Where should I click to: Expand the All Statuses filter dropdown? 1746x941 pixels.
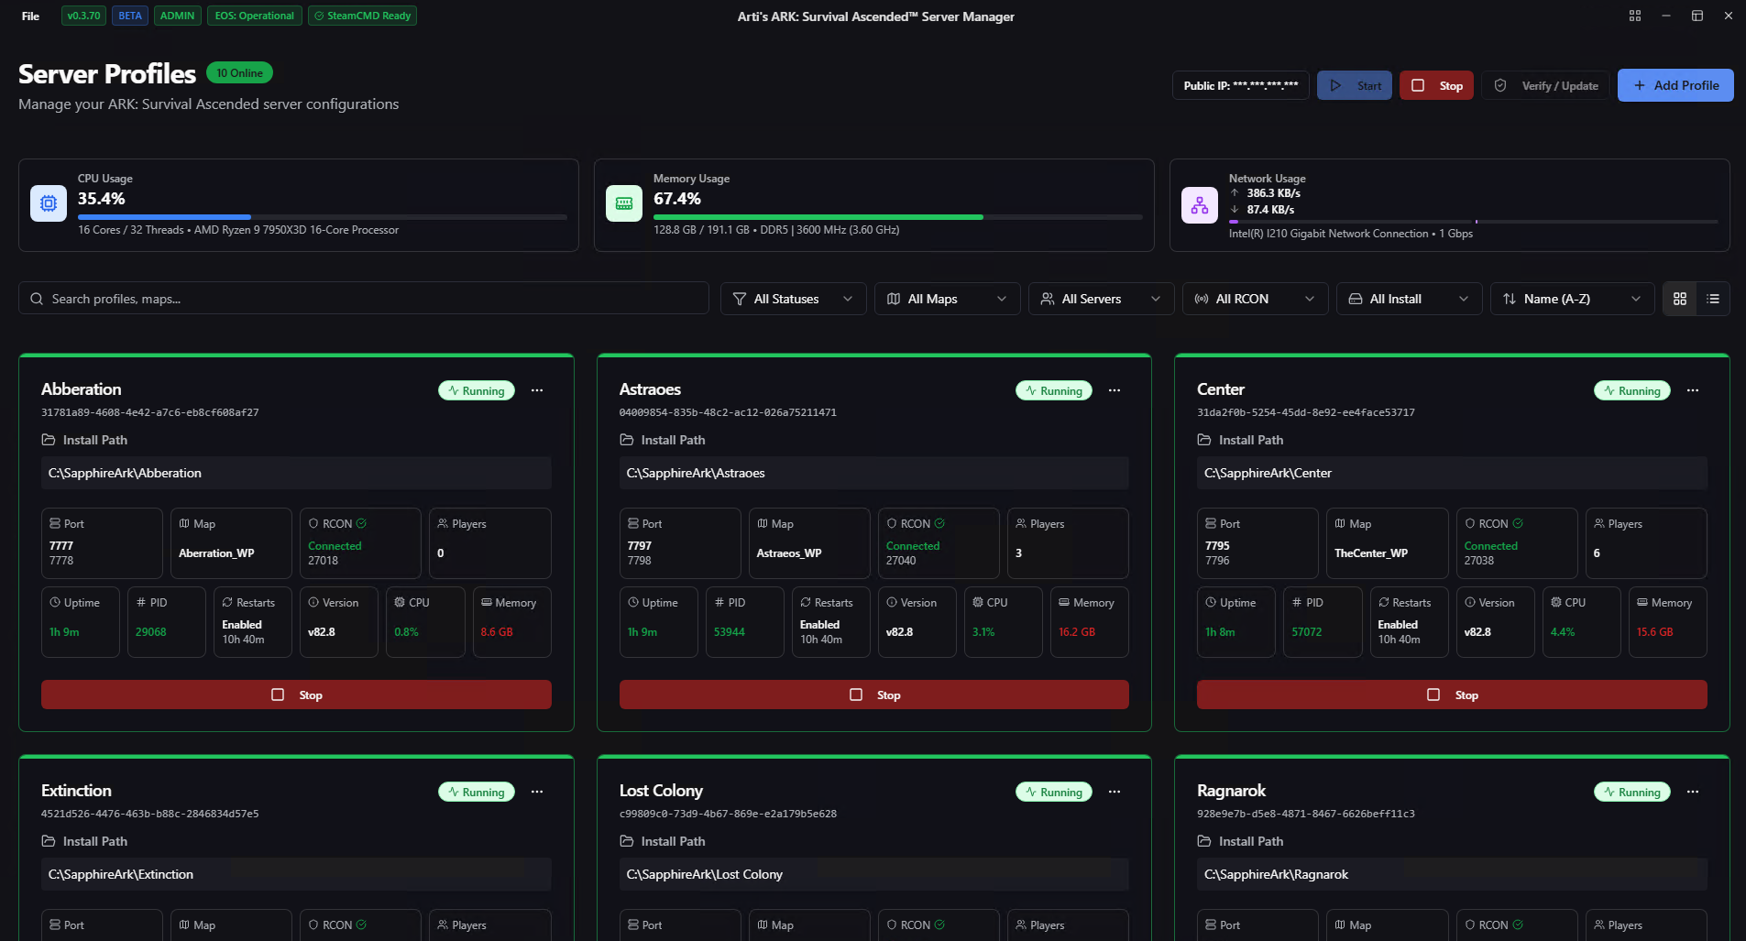click(x=793, y=299)
